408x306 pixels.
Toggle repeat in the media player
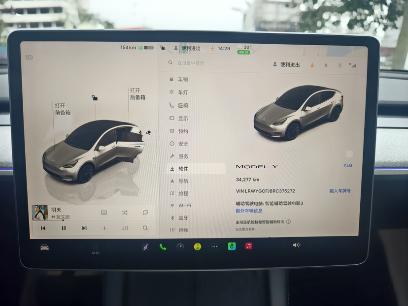pos(145,213)
